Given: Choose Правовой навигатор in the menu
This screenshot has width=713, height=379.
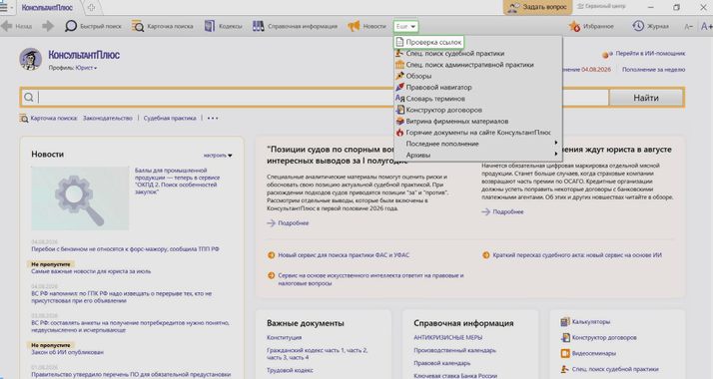Looking at the screenshot, I should click(x=477, y=87).
